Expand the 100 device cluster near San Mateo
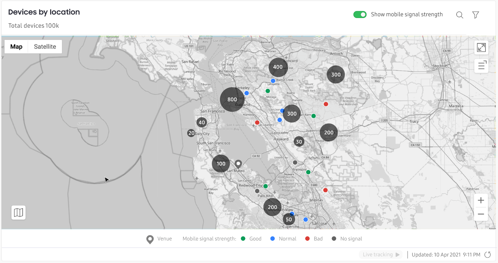Image resolution: width=498 pixels, height=263 pixels. coord(221,164)
